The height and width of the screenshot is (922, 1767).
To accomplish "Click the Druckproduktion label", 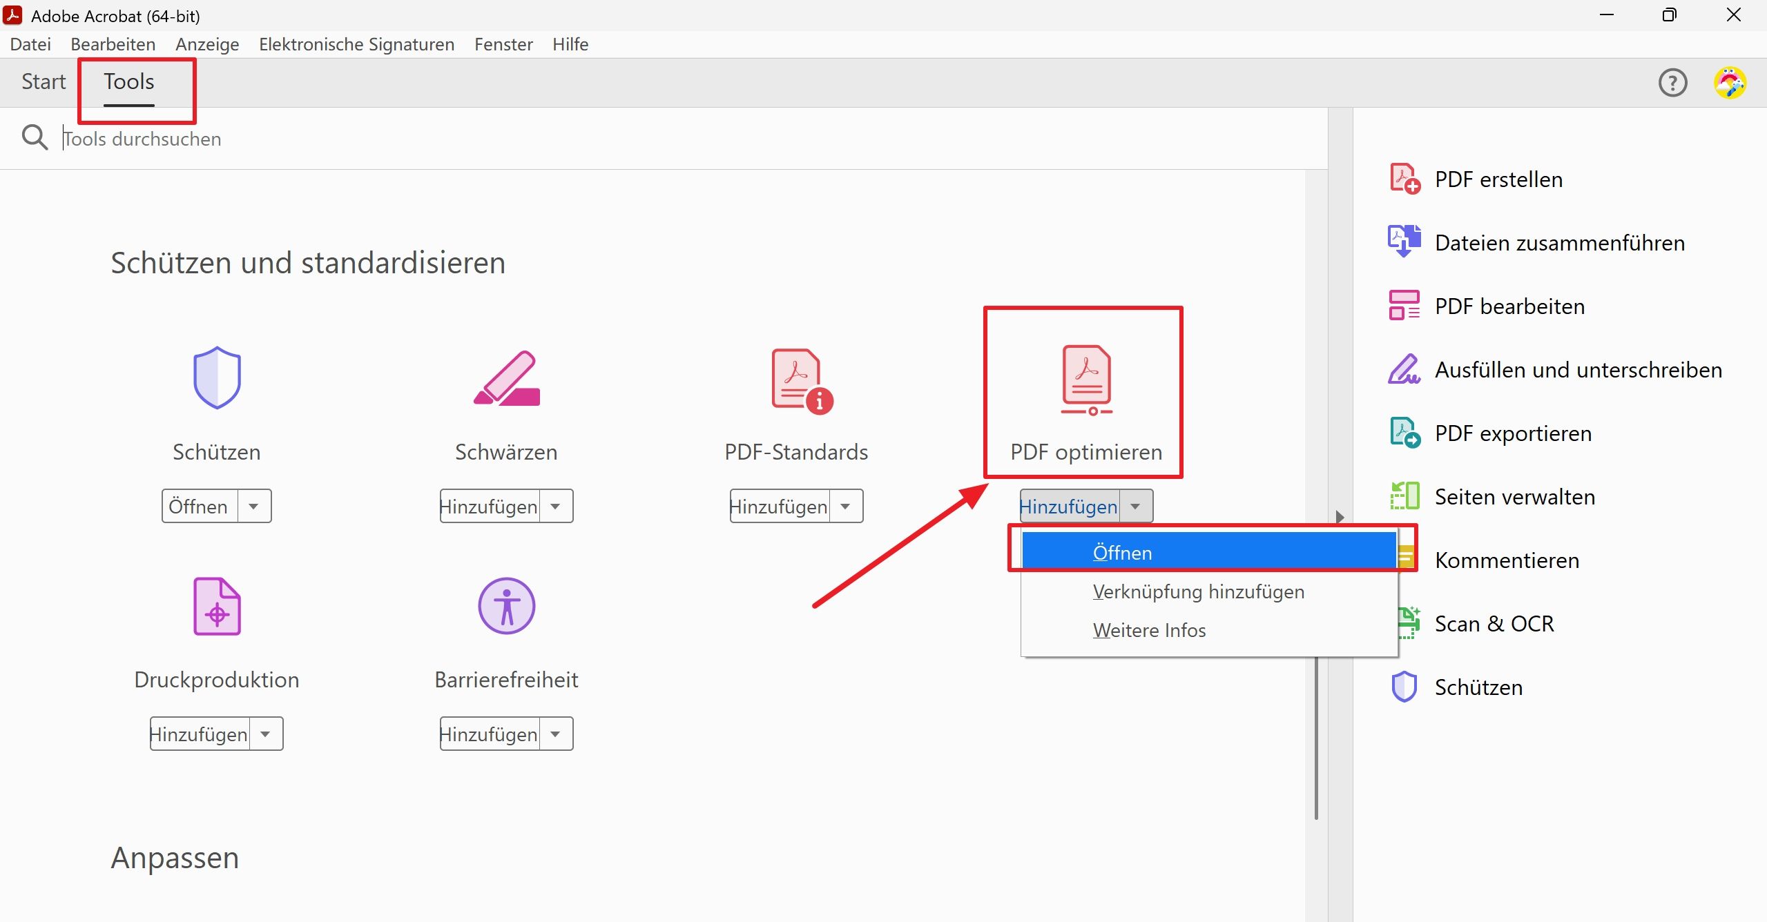I will click(217, 680).
